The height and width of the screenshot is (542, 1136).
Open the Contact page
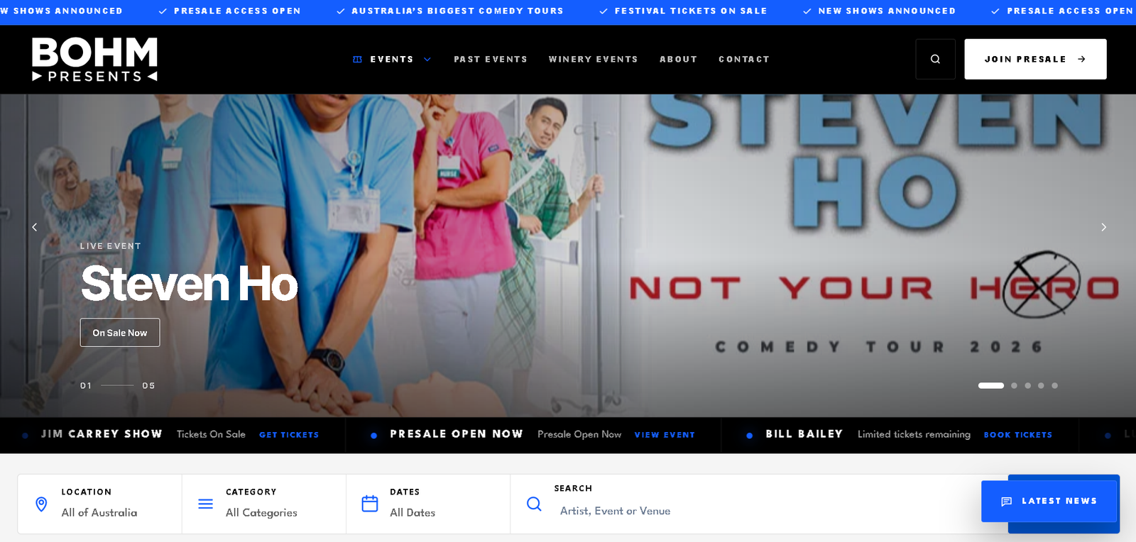click(744, 60)
